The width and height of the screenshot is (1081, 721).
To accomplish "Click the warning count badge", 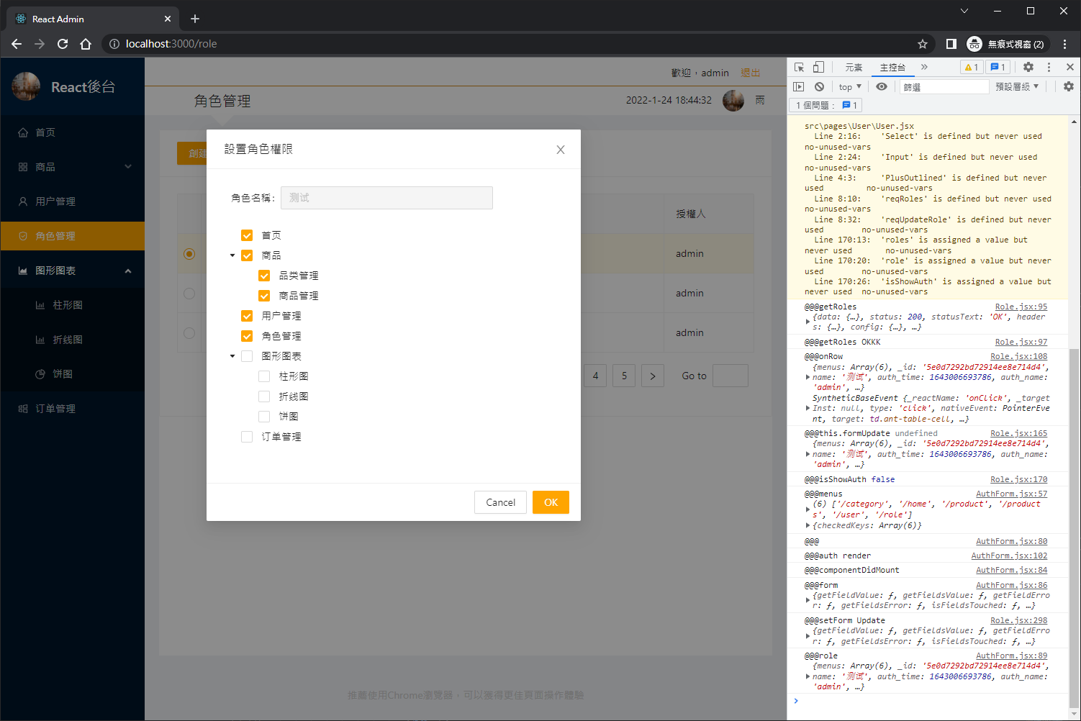I will pos(972,67).
